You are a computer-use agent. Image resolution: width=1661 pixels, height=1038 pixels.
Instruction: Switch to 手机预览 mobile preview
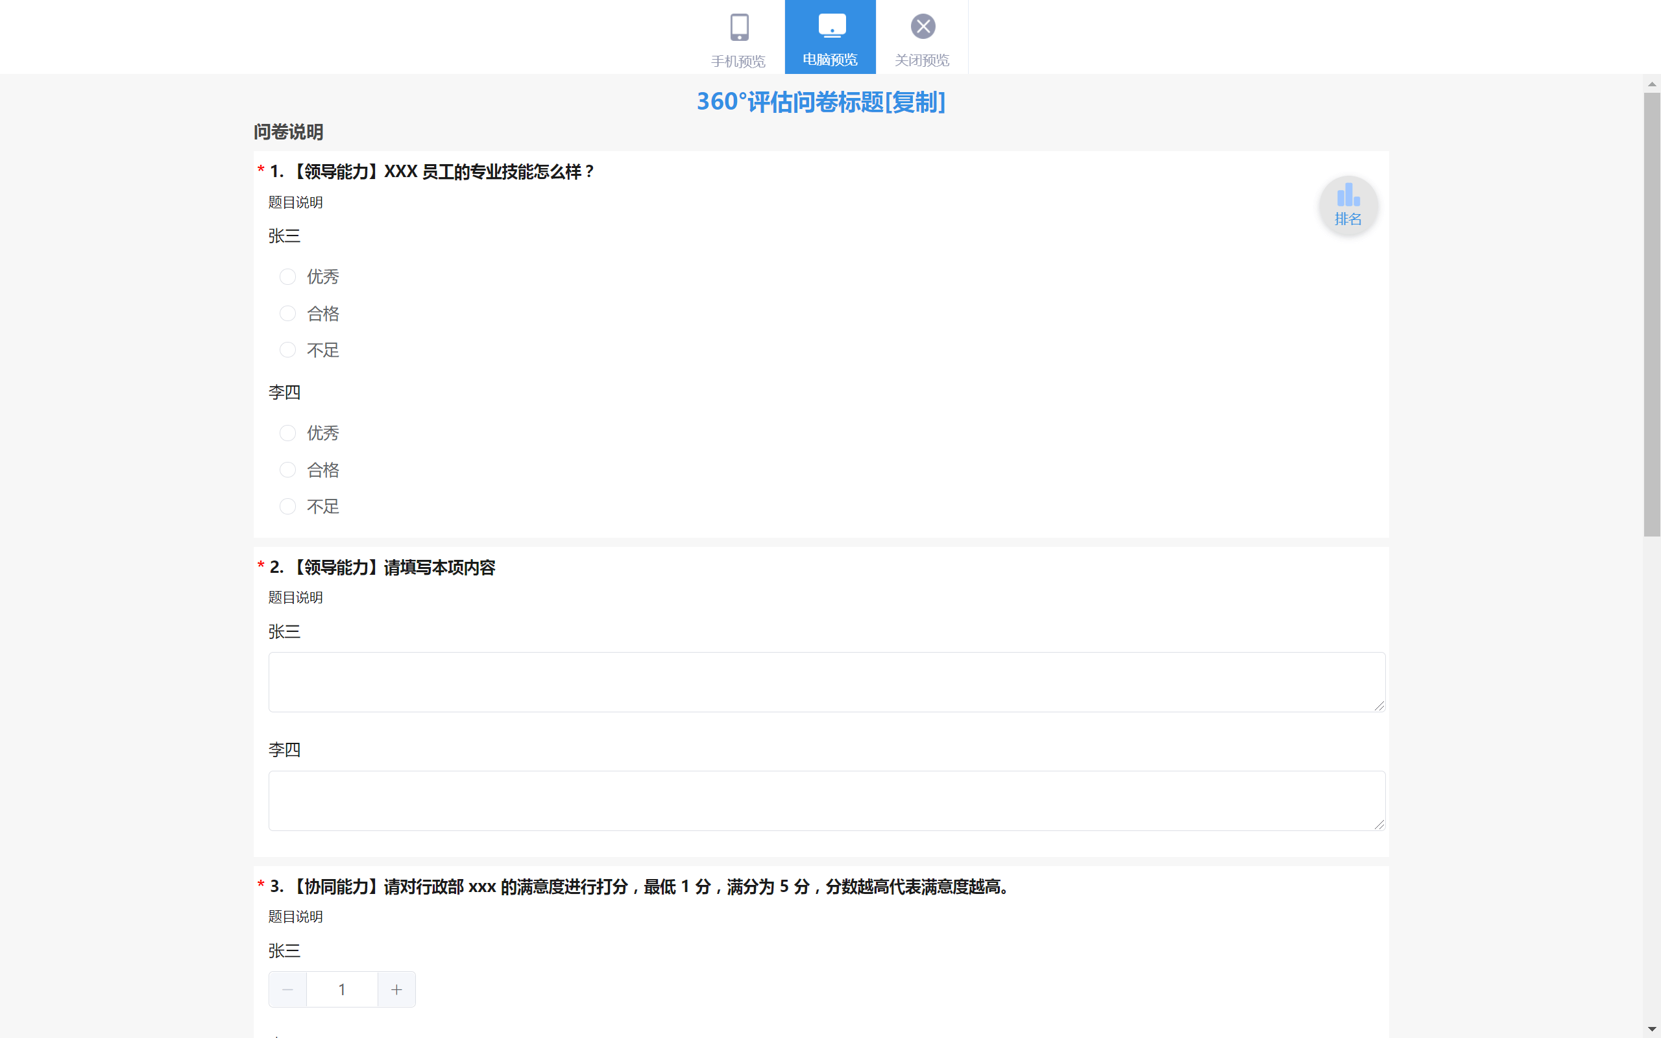pos(738,37)
